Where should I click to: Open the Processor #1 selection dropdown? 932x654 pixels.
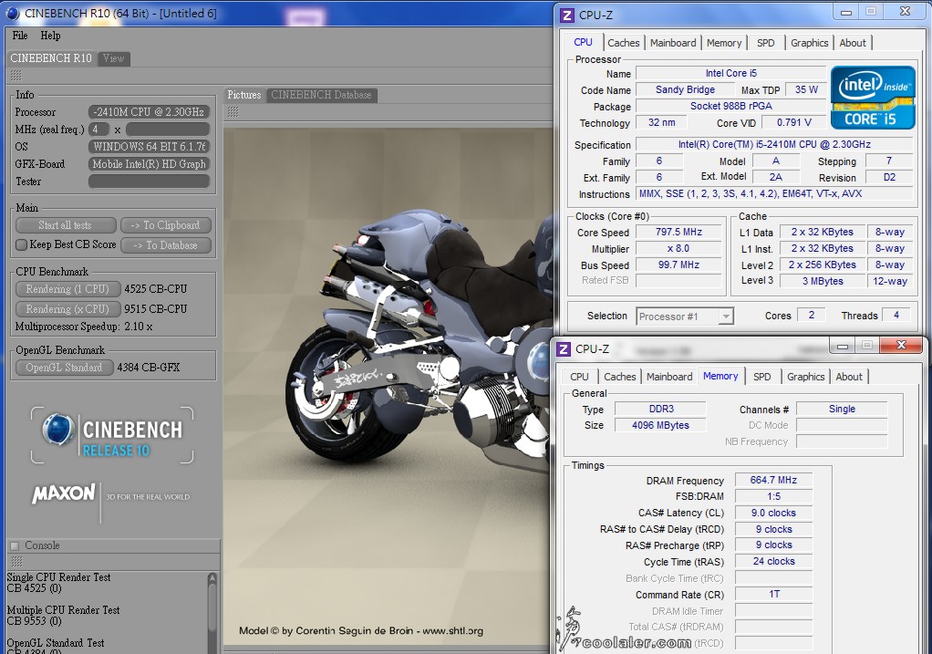(685, 317)
